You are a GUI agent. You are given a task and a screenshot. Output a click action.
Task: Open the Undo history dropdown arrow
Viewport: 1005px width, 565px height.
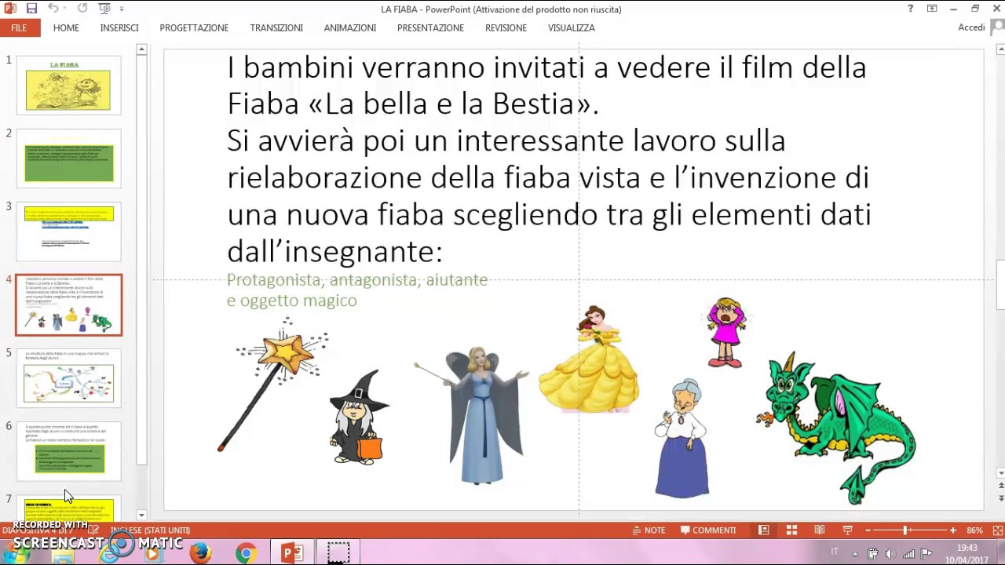(x=65, y=9)
